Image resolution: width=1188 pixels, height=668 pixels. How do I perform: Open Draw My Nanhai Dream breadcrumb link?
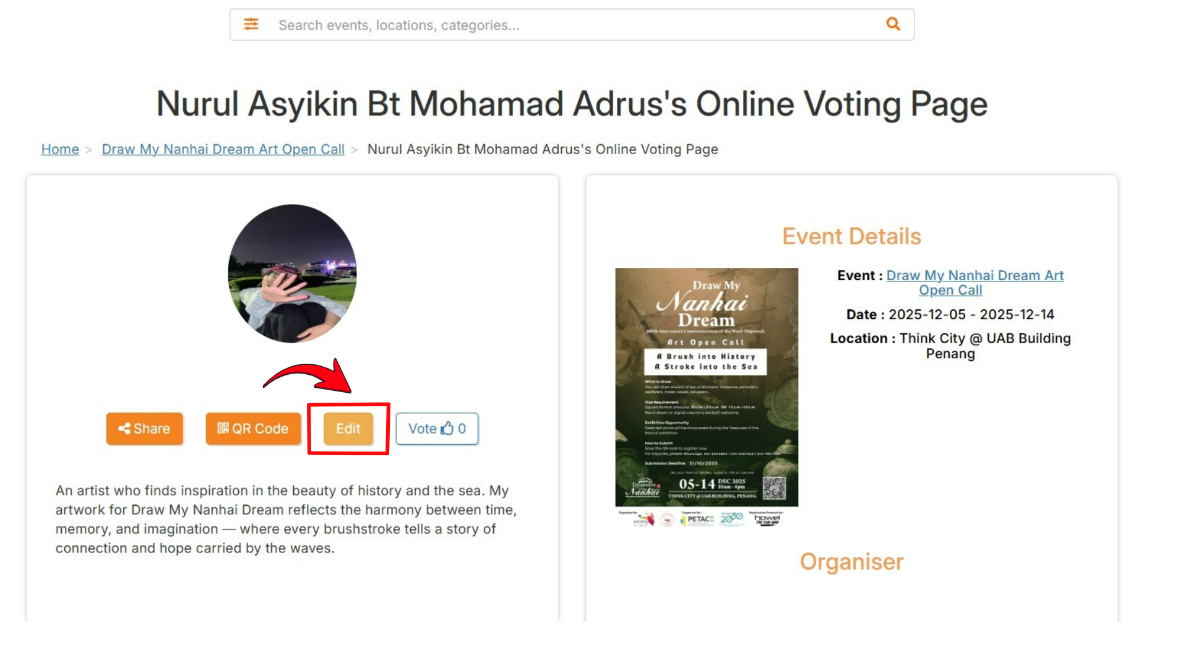223,149
